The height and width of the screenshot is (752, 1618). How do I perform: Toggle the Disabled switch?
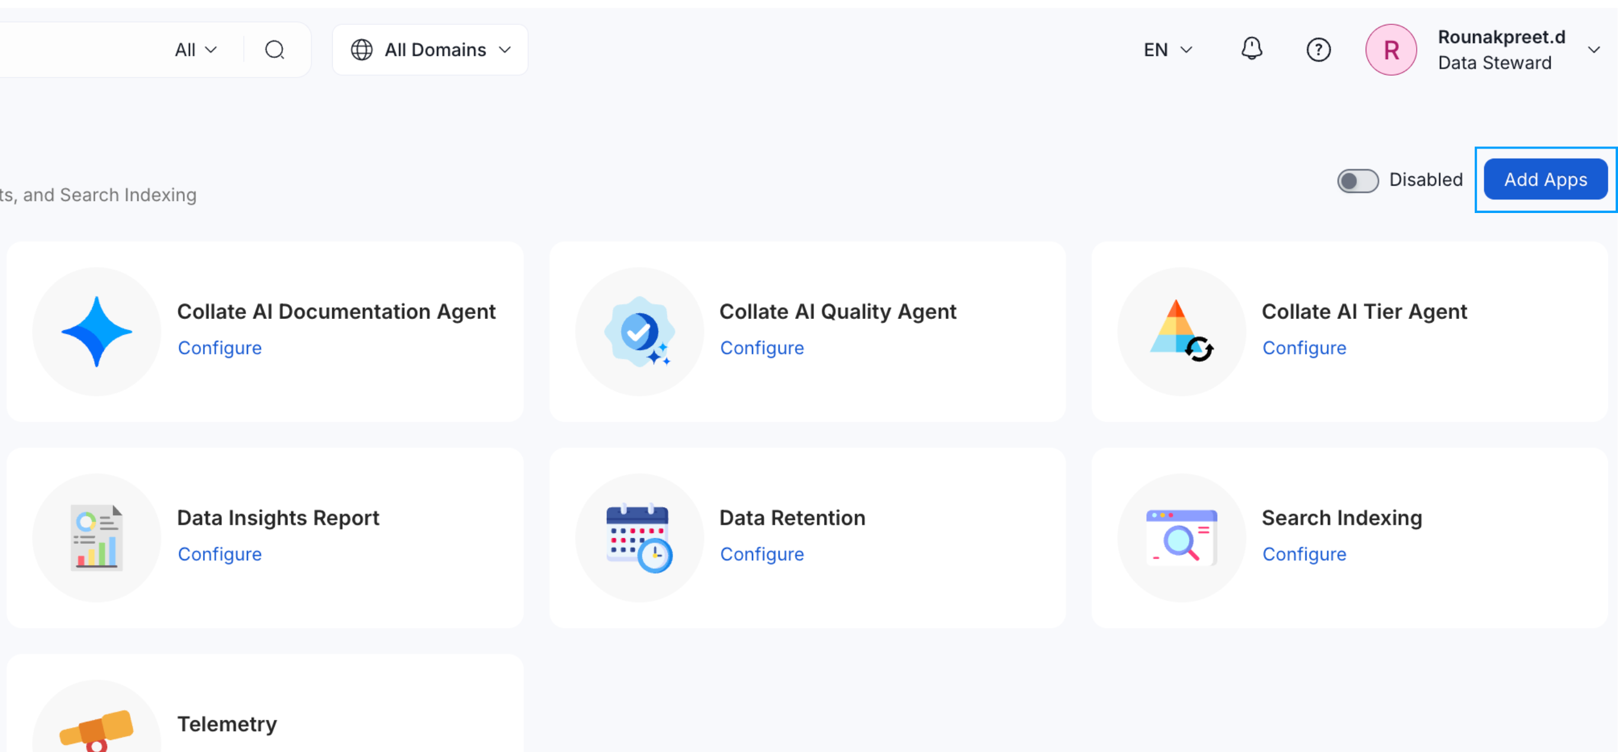pyautogui.click(x=1358, y=182)
